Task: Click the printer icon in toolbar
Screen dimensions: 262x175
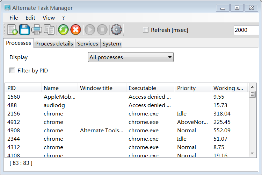Action: click(37, 30)
